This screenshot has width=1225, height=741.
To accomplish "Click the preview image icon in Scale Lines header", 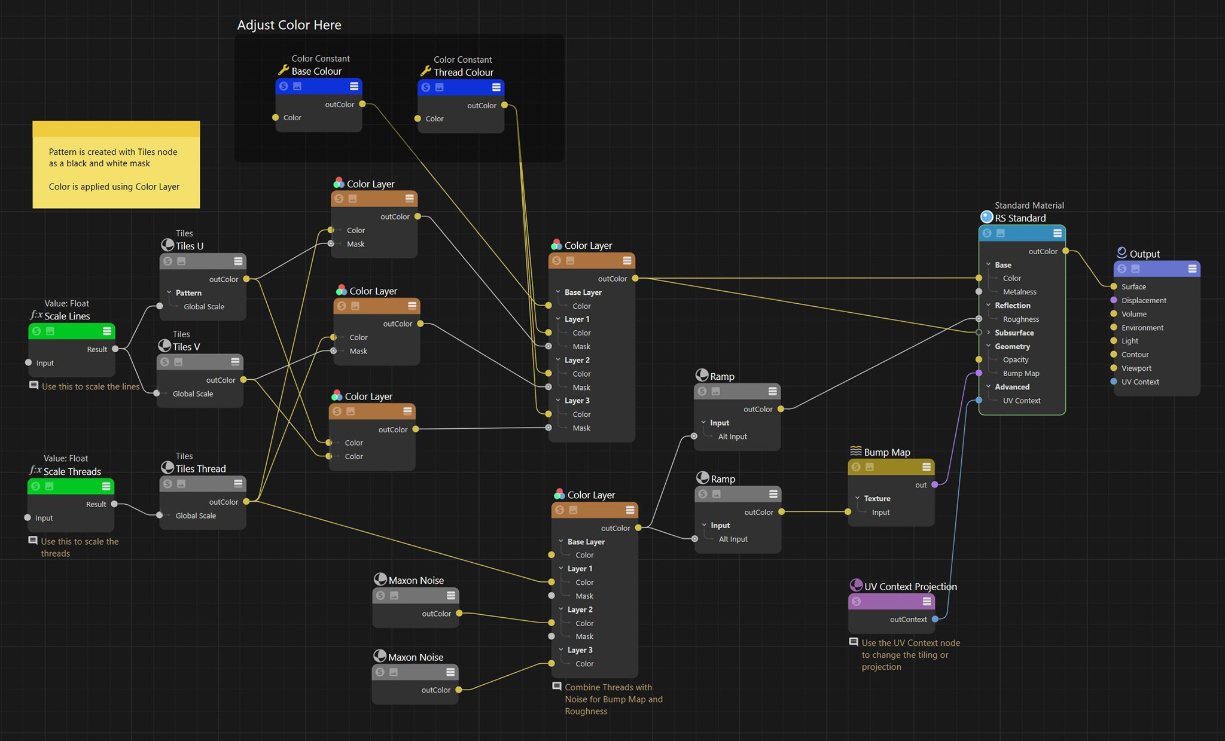I will tap(50, 331).
